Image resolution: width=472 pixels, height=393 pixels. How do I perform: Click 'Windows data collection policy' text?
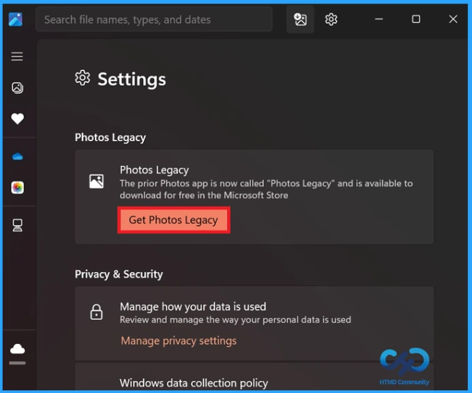tap(194, 383)
